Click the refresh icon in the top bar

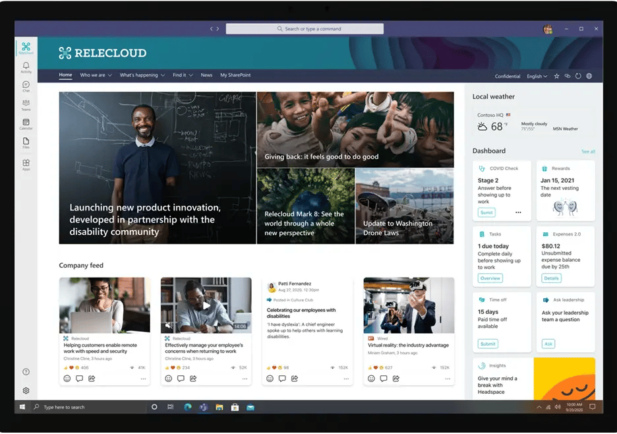click(x=578, y=76)
